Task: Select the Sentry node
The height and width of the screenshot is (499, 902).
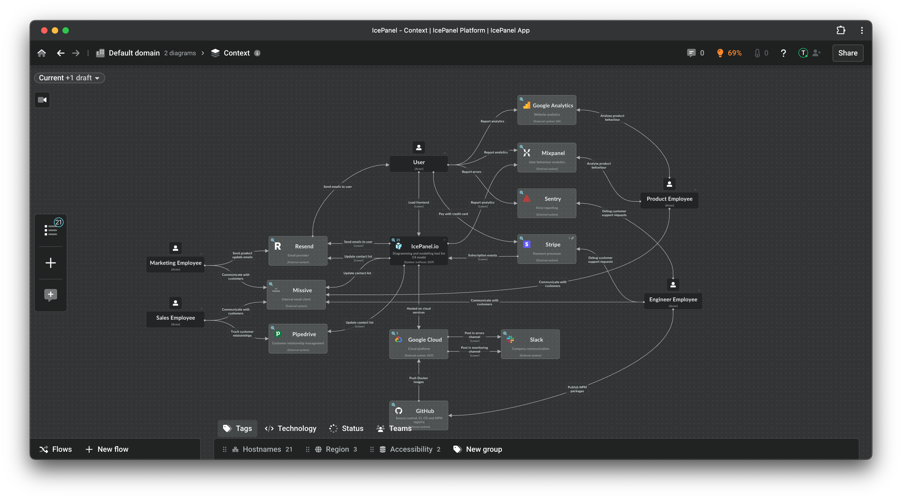Action: [x=547, y=203]
